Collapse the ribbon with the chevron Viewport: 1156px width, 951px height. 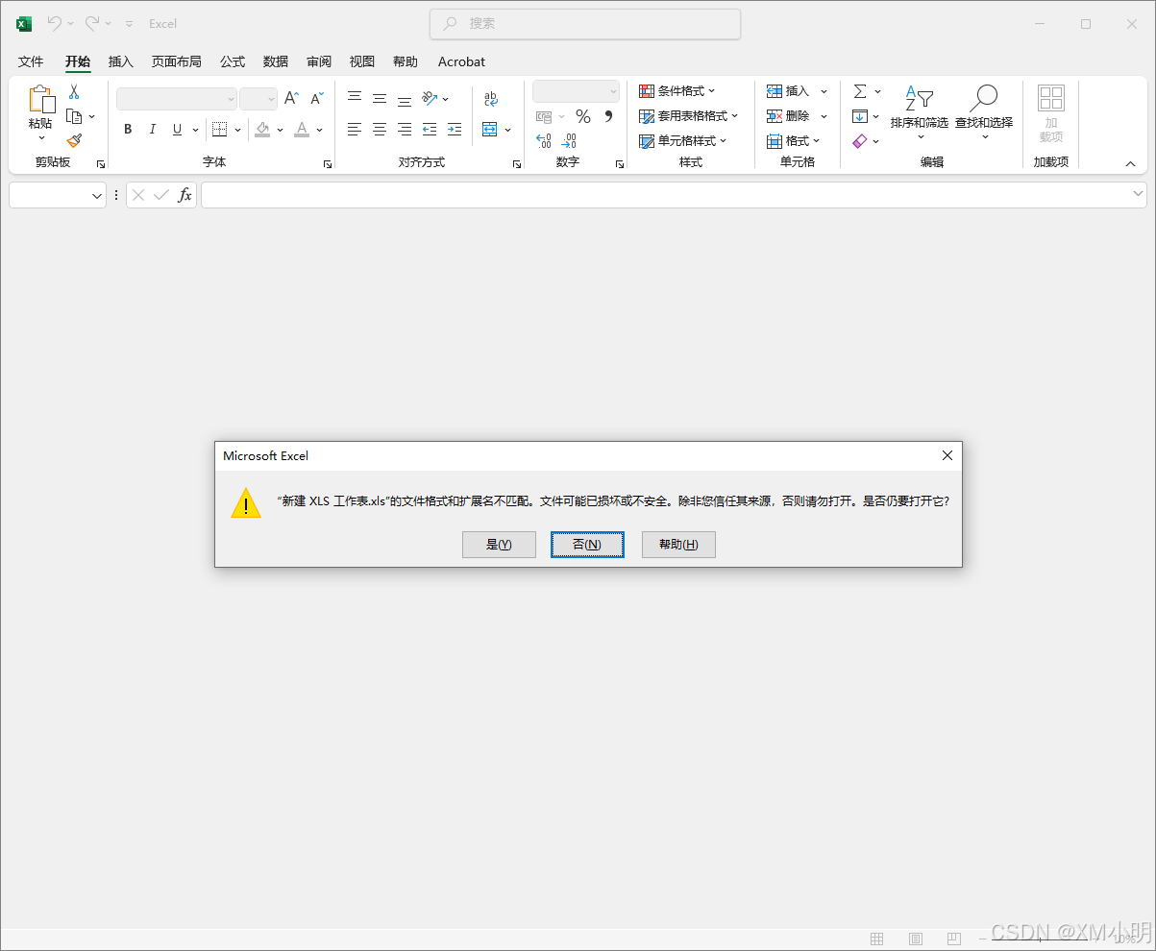pyautogui.click(x=1131, y=164)
